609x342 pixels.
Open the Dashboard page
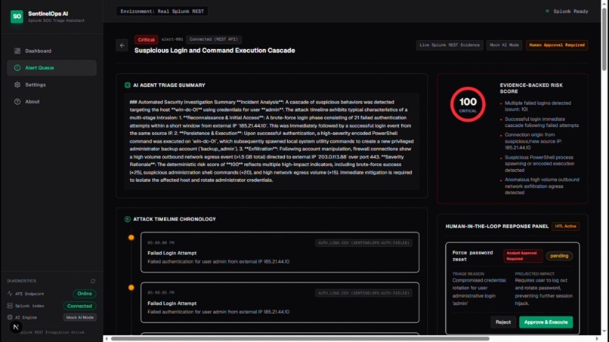click(51, 51)
